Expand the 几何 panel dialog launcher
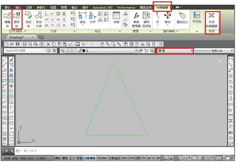This screenshot has width=237, height=162. pos(75,31)
